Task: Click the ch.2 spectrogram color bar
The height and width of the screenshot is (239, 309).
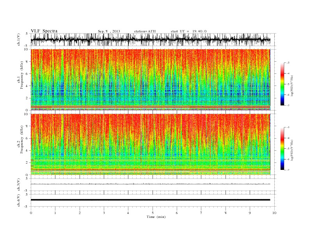Action: coord(282,149)
